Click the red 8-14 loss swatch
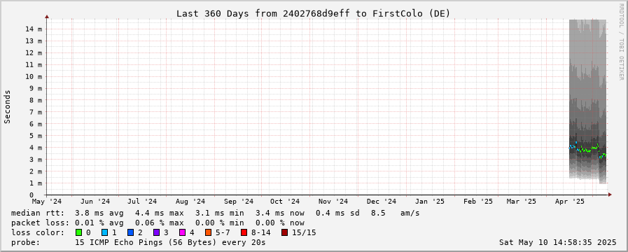Image resolution: width=628 pixels, height=252 pixels. [244, 232]
